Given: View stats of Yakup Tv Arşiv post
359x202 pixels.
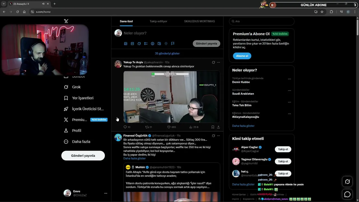Looking at the screenshot, I should click(x=194, y=127).
